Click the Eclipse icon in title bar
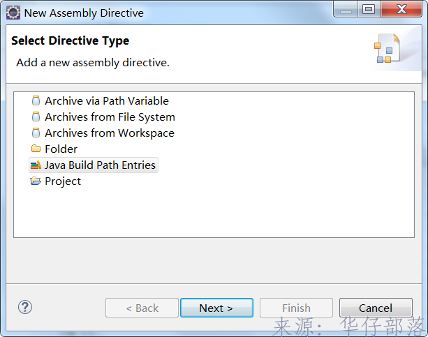The width and height of the screenshot is (428, 337). 13,12
